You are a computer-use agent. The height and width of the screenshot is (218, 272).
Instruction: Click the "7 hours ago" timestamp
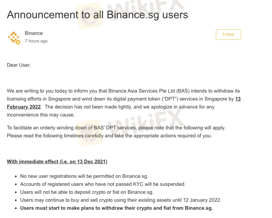(x=36, y=41)
